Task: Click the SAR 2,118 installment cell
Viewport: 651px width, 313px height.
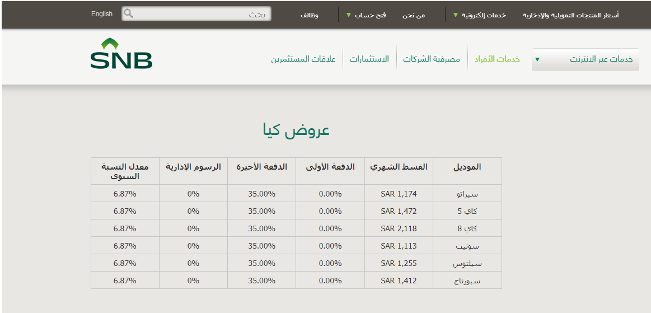Action: pyautogui.click(x=399, y=228)
